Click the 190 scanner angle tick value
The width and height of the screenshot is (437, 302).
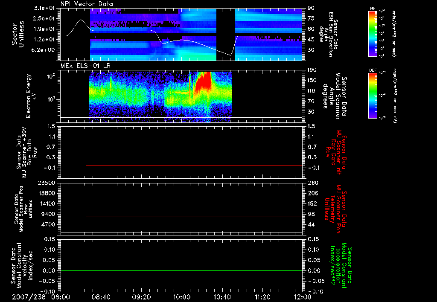[x=313, y=70]
